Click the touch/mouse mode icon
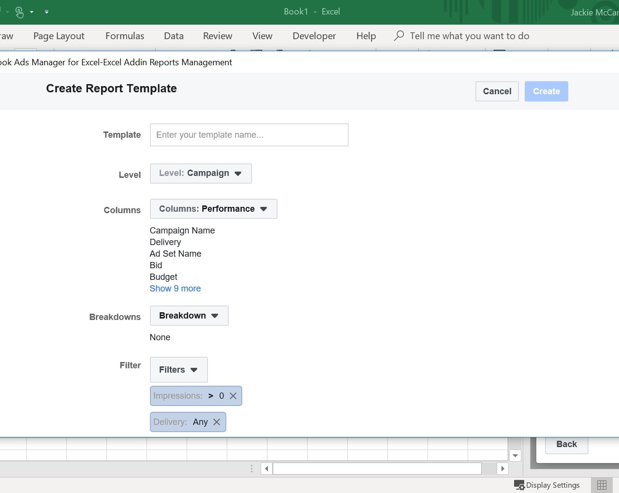This screenshot has width=619, height=493. [x=19, y=12]
